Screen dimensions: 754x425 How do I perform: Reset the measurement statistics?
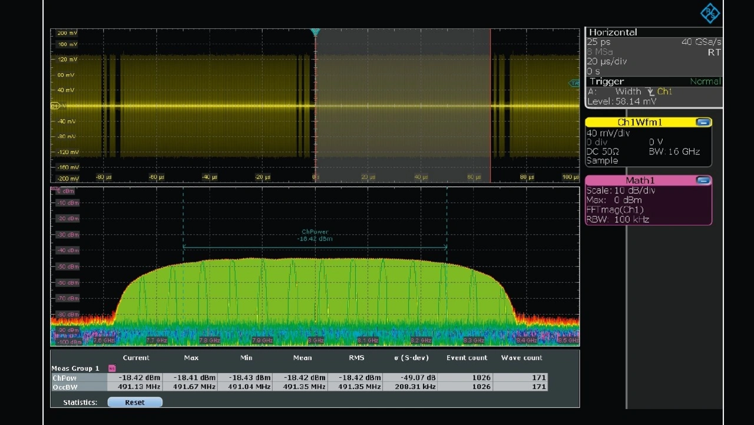pos(134,403)
